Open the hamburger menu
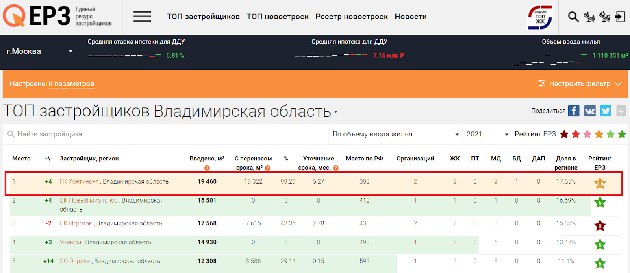This screenshot has height=273, width=630. pyautogui.click(x=142, y=17)
